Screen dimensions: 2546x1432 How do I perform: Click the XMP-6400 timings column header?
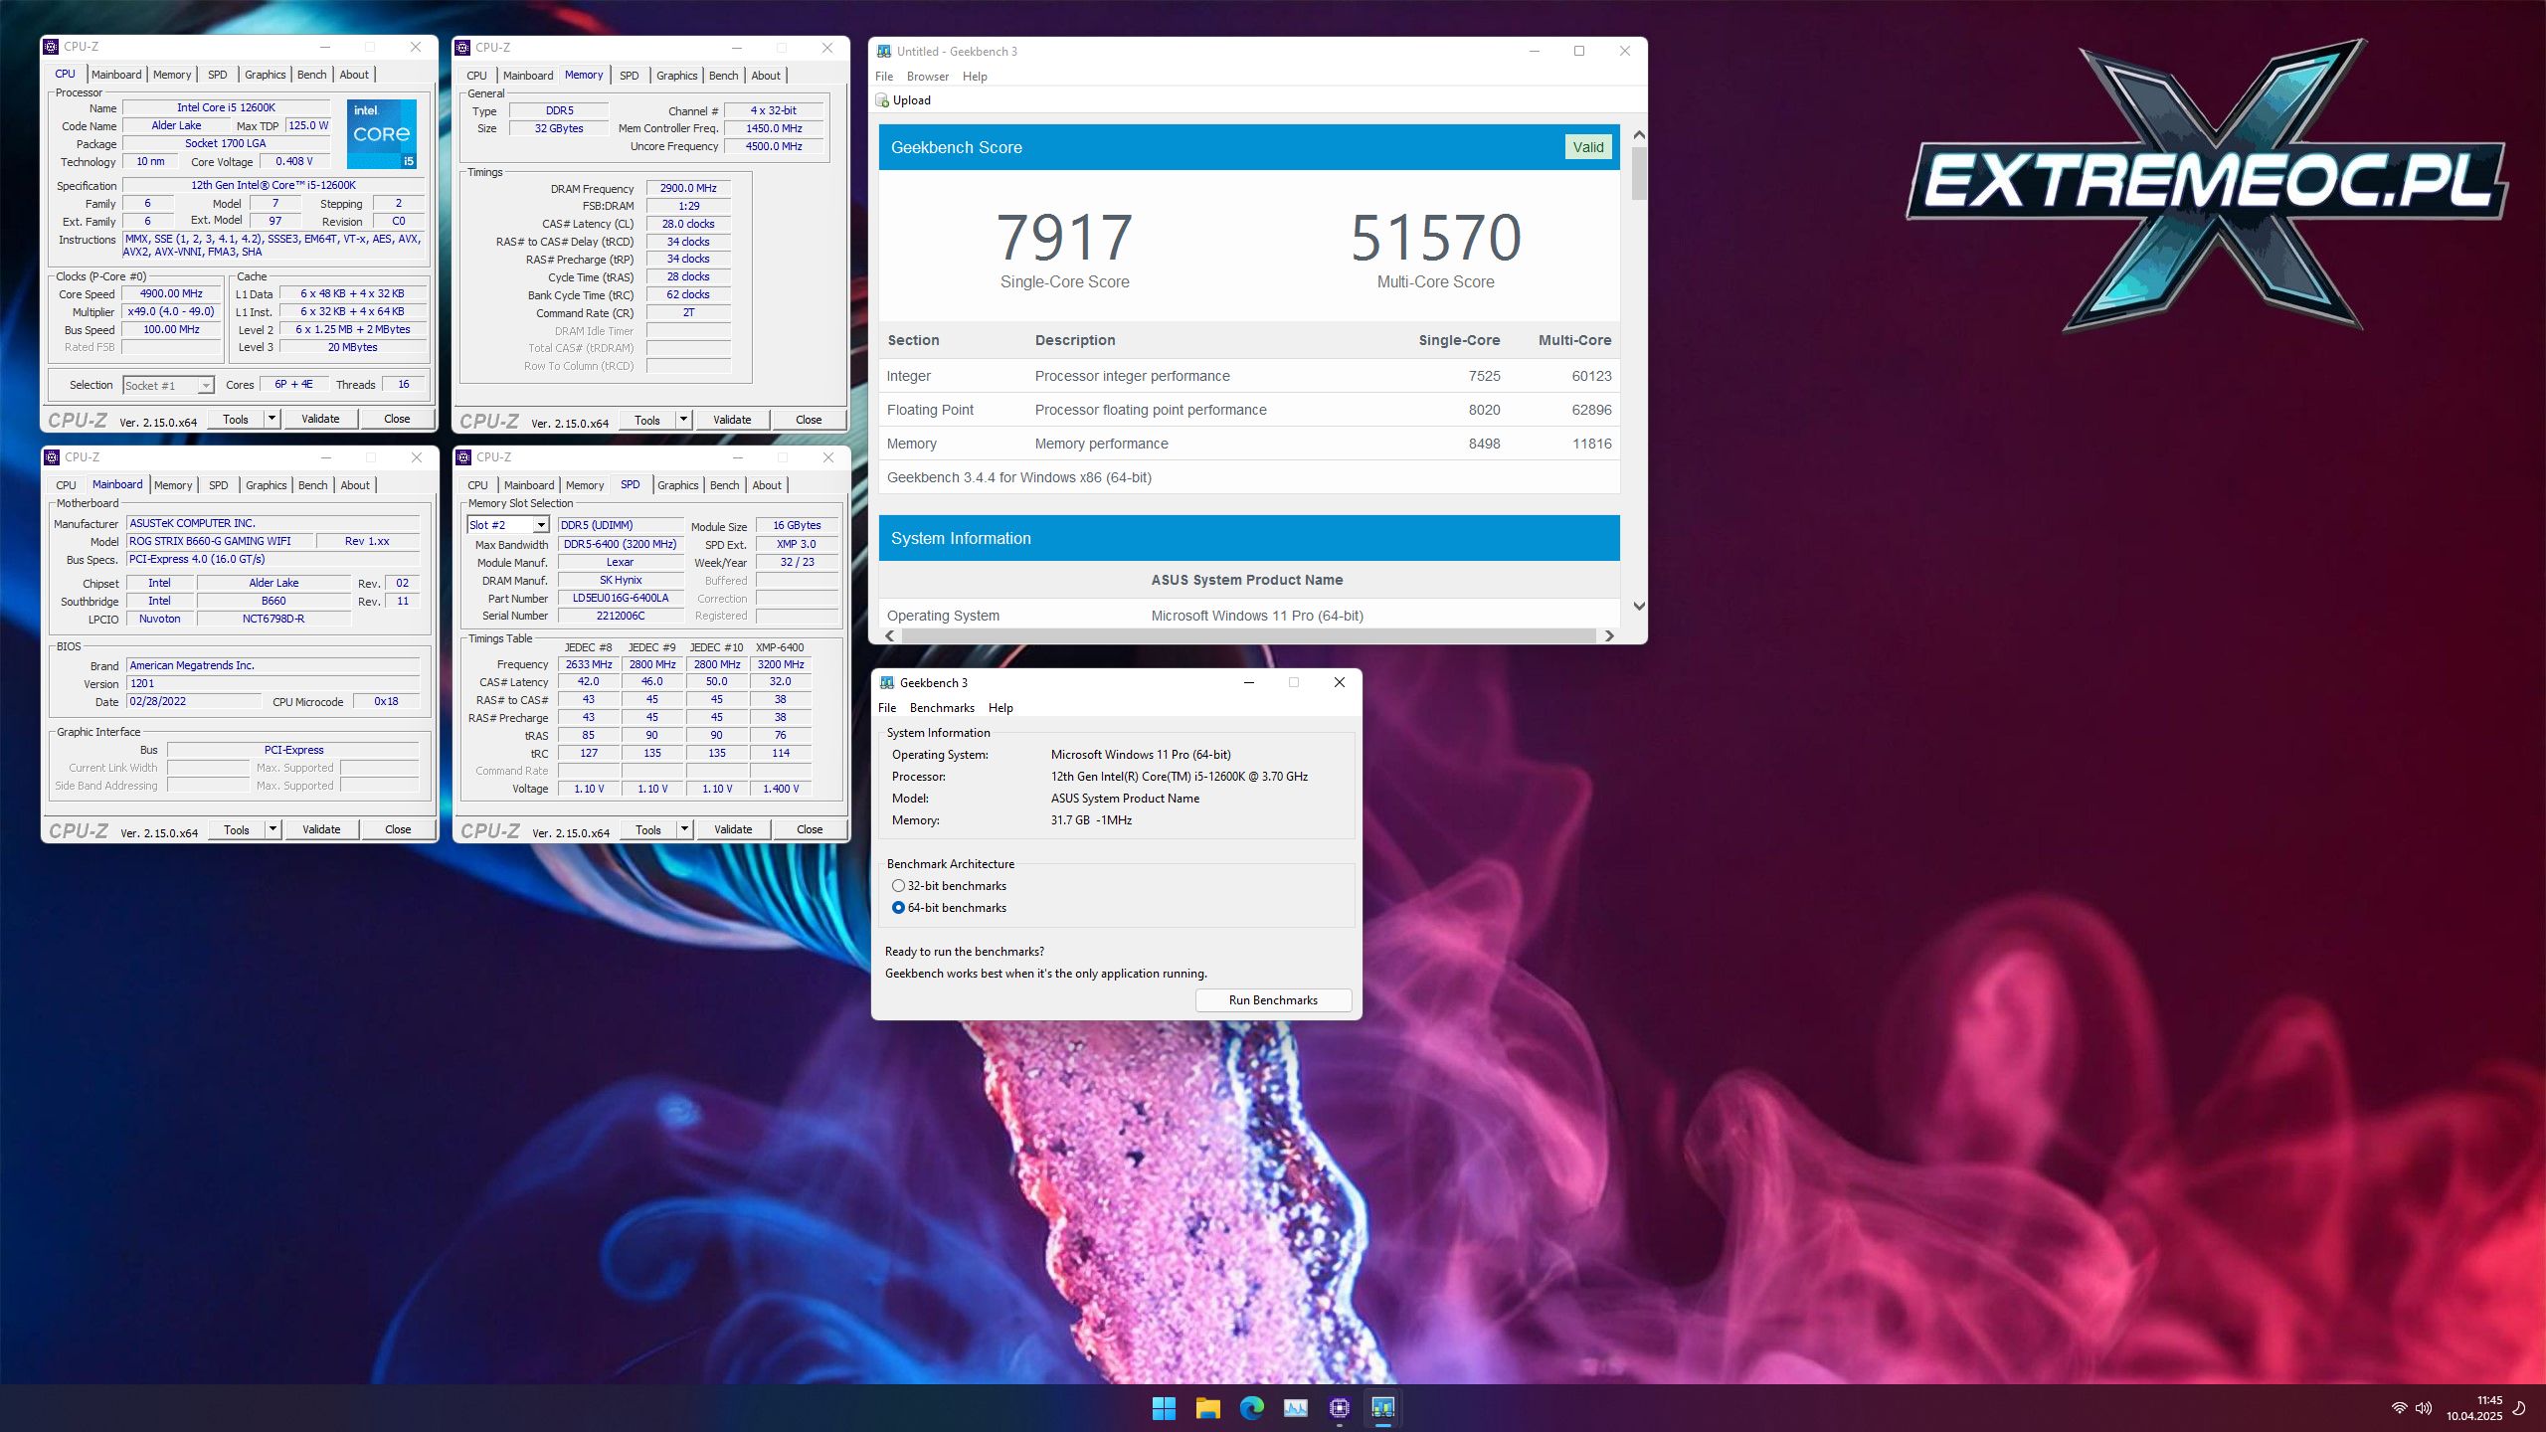pyautogui.click(x=780, y=647)
